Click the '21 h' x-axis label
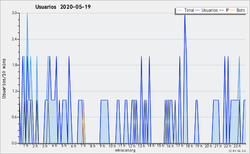 (x=218, y=146)
